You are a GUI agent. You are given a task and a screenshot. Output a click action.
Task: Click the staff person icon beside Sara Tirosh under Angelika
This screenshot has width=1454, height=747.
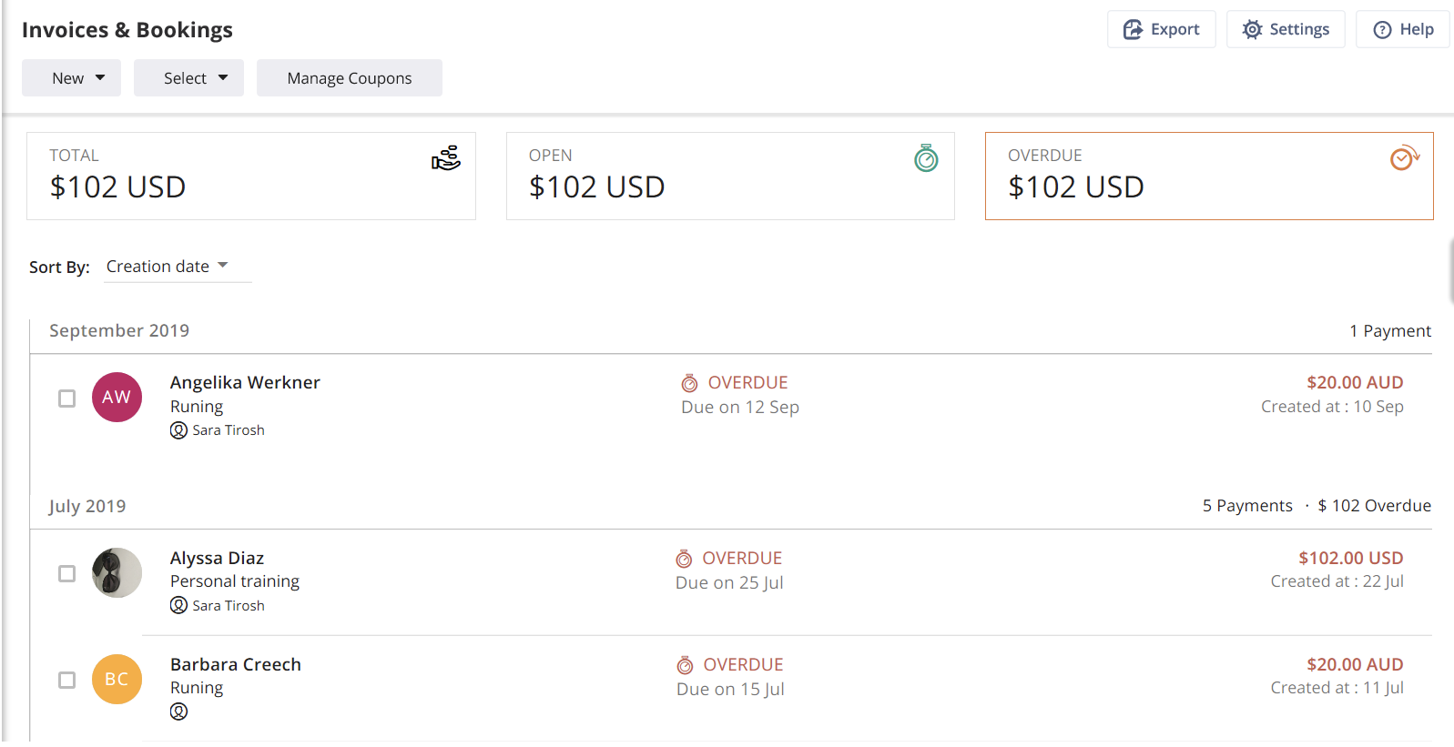tap(178, 430)
